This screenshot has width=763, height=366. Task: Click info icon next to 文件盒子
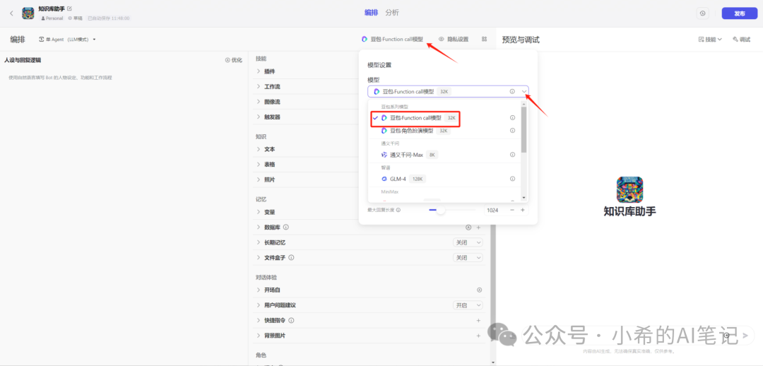pos(292,257)
